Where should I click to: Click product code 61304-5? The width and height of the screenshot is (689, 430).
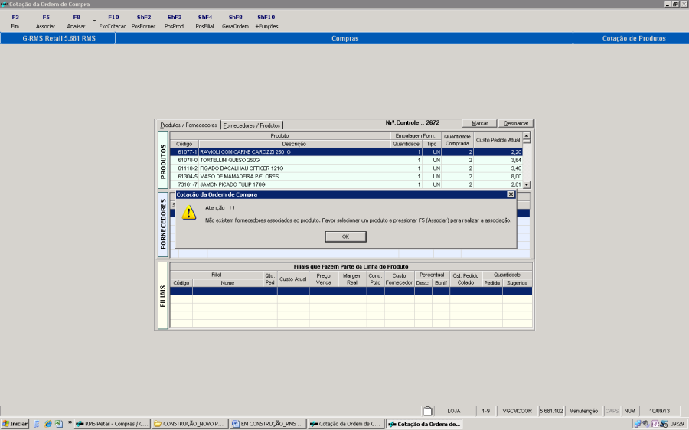[x=188, y=177]
